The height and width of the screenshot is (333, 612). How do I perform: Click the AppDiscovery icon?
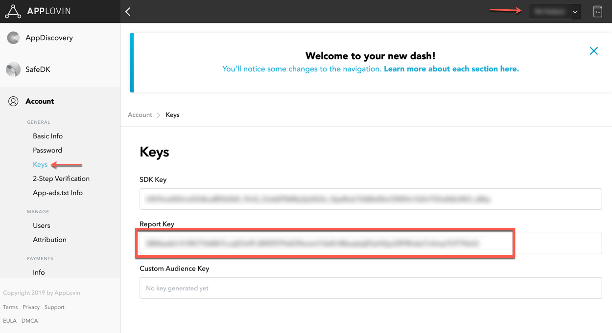tap(13, 38)
